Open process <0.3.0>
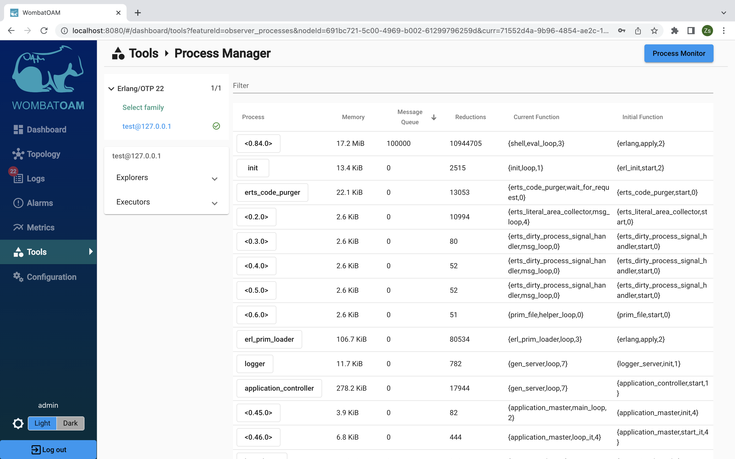Image resolution: width=735 pixels, height=459 pixels. coord(256,241)
